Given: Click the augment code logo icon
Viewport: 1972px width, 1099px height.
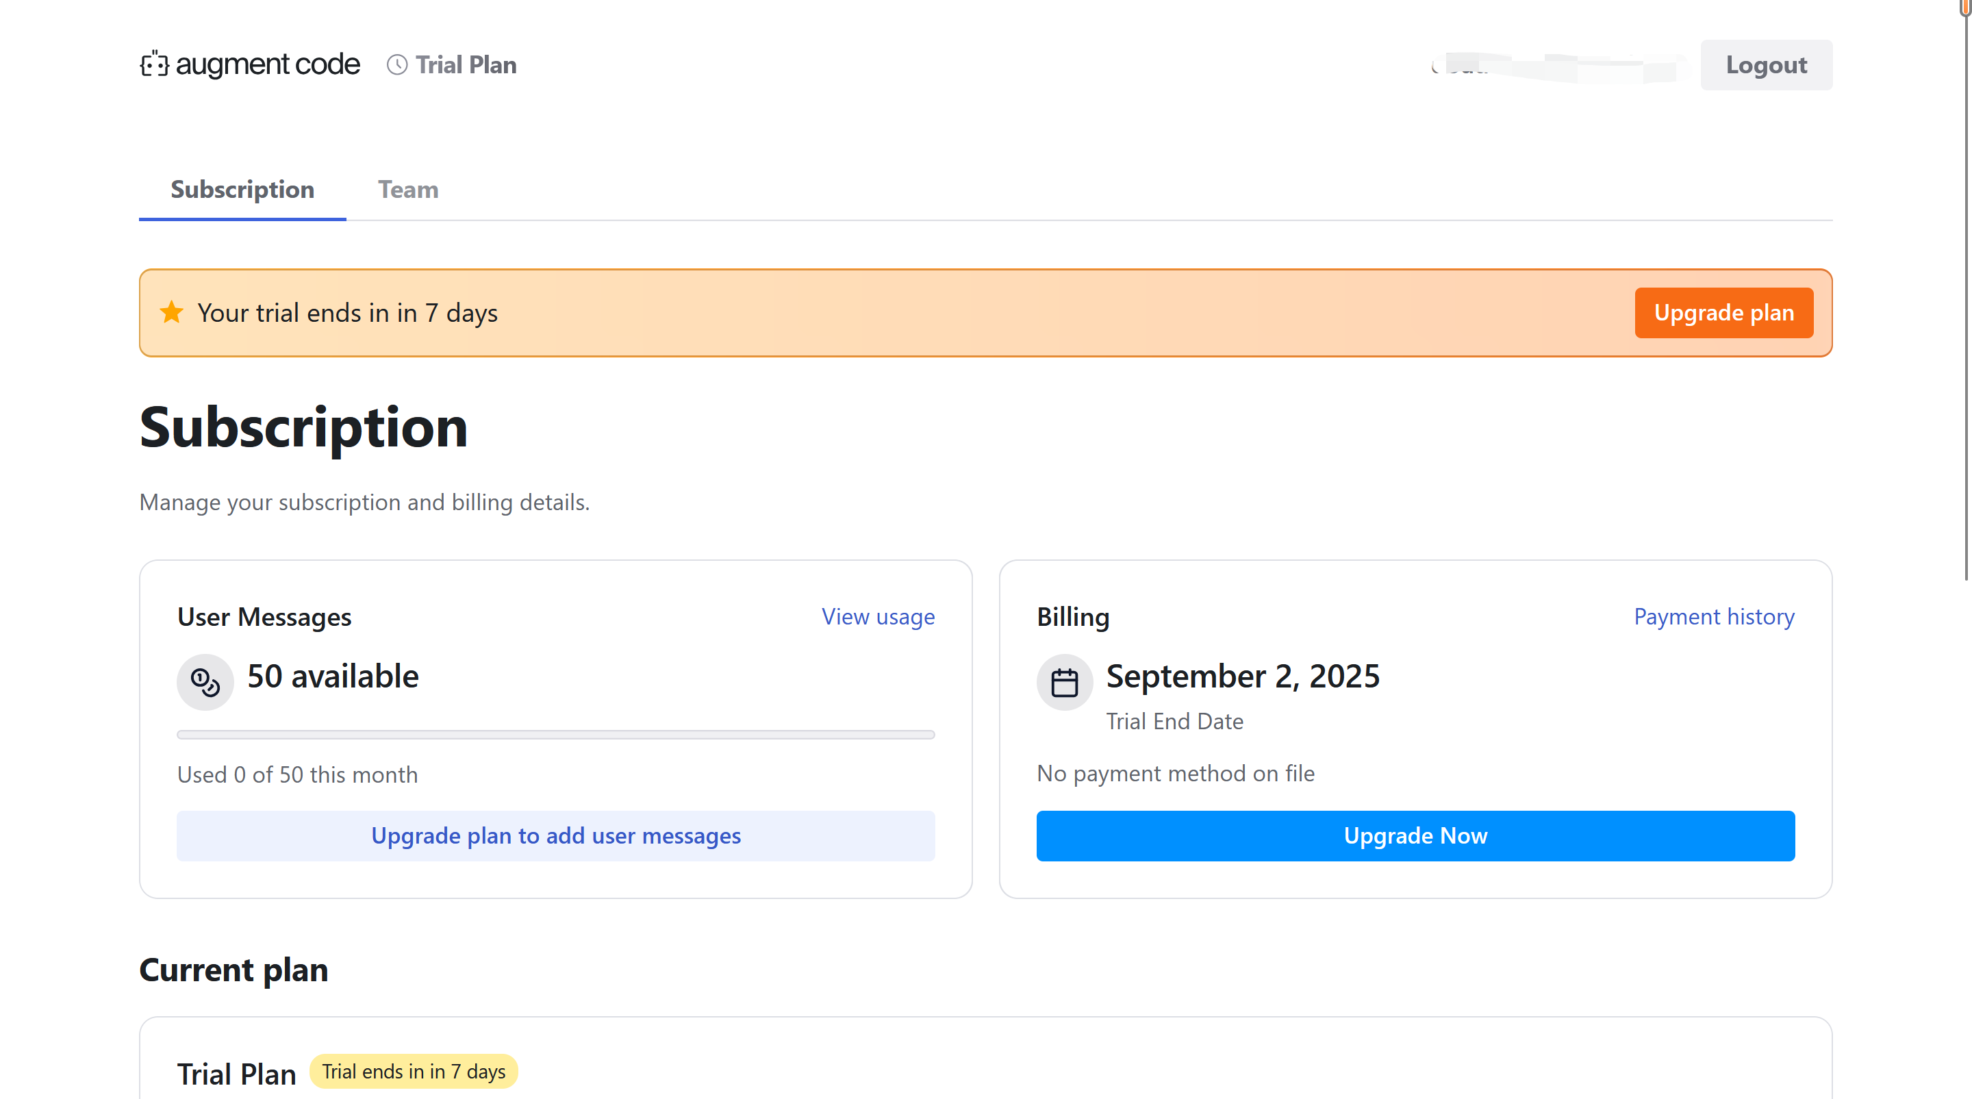Looking at the screenshot, I should point(154,64).
